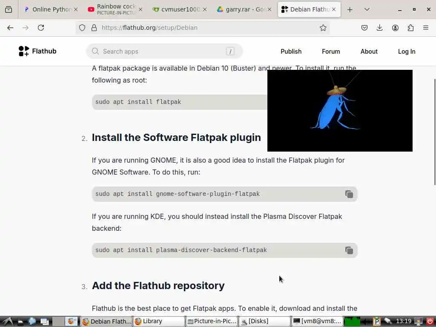436x327 pixels.
Task: Close the Online Python tab
Action: point(76,9)
